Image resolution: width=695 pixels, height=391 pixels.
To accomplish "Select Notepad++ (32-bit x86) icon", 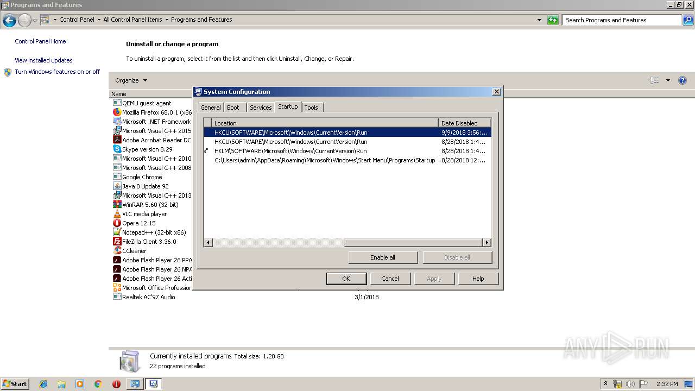I will tap(117, 232).
